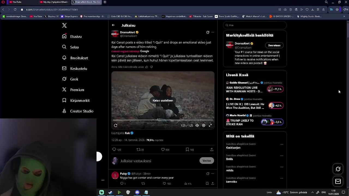
Task: Open Steam from the taskbar
Action: tap(110, 192)
